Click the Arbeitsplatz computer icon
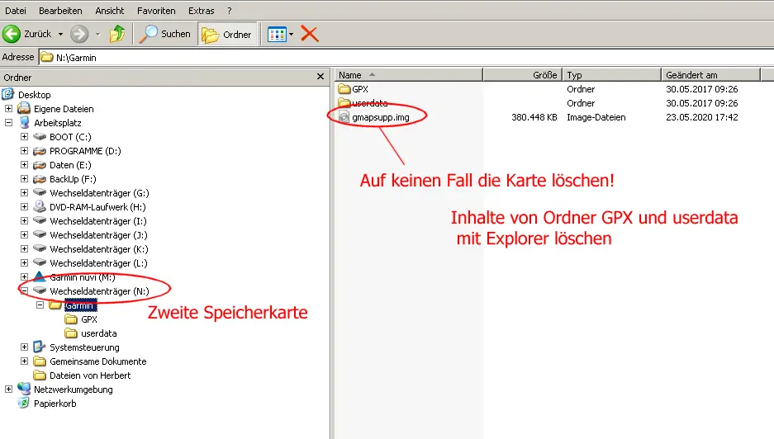Image resolution: width=774 pixels, height=439 pixels. pyautogui.click(x=24, y=122)
